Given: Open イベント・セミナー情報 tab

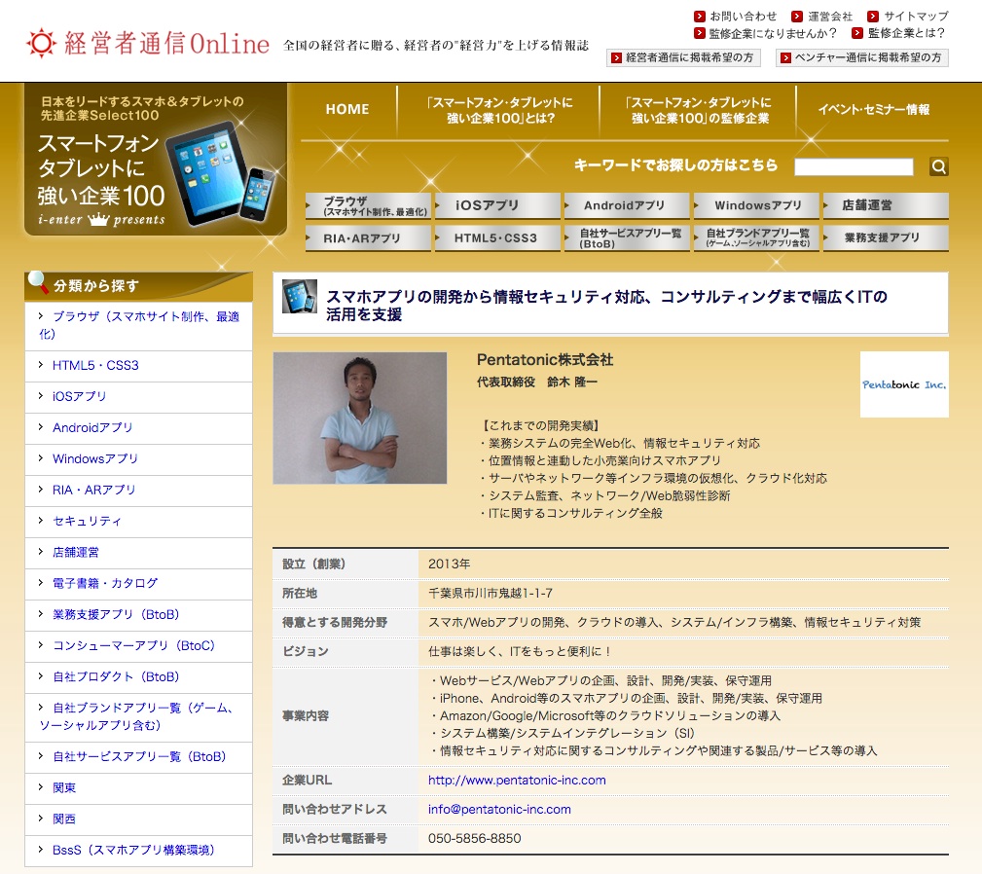Looking at the screenshot, I should pyautogui.click(x=874, y=110).
